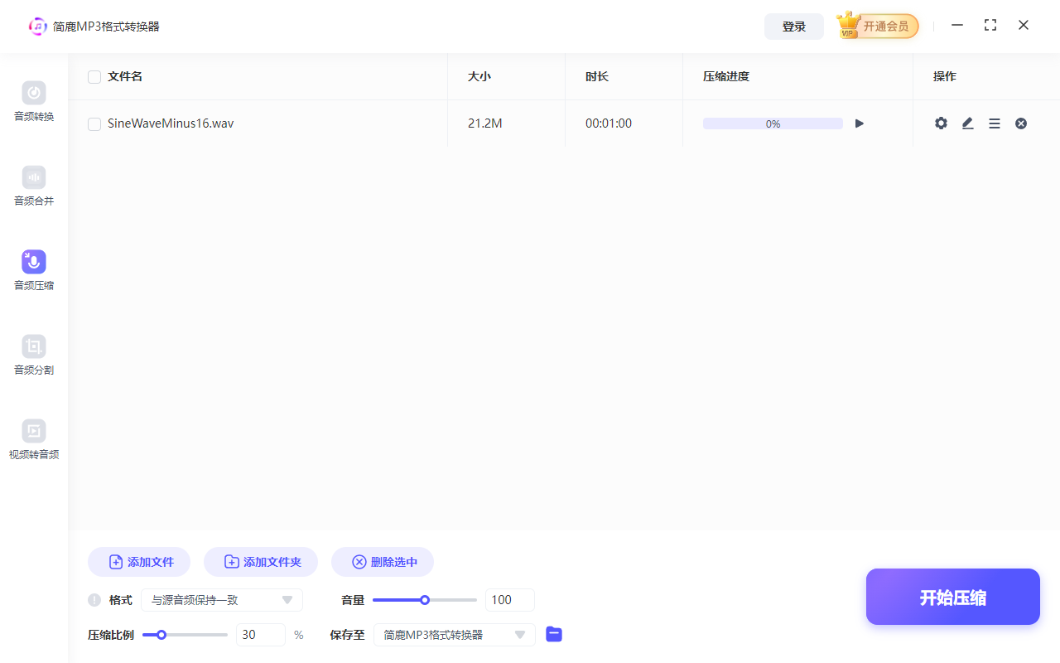The image size is (1060, 663).
Task: Click the 添加文件 add files button
Action: click(138, 561)
